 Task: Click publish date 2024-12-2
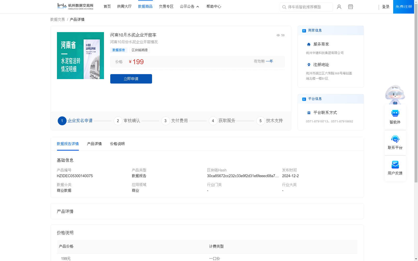290,176
